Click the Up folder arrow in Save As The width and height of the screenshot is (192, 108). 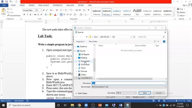click(x=87, y=37)
